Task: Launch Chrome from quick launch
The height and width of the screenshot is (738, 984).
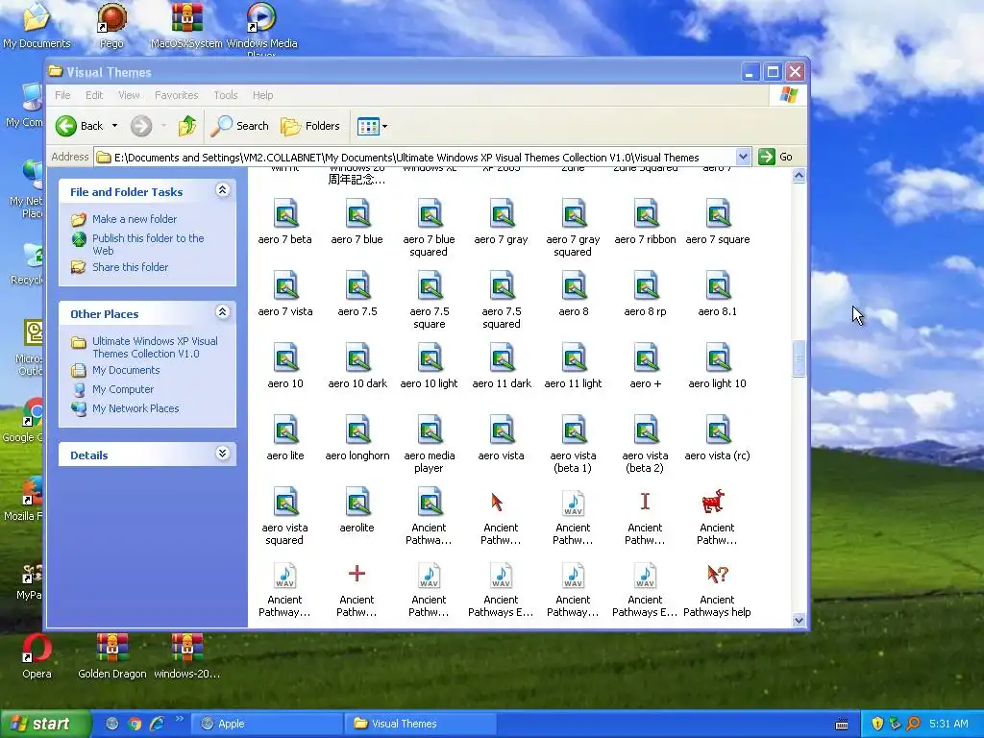Action: pos(135,724)
